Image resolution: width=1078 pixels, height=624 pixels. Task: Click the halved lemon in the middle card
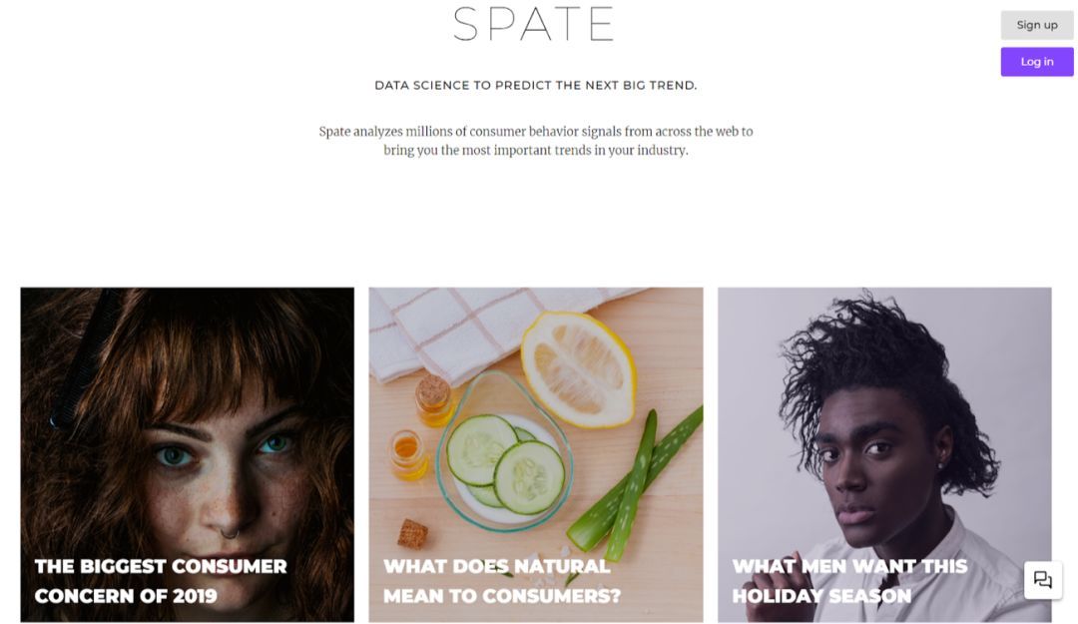(577, 369)
